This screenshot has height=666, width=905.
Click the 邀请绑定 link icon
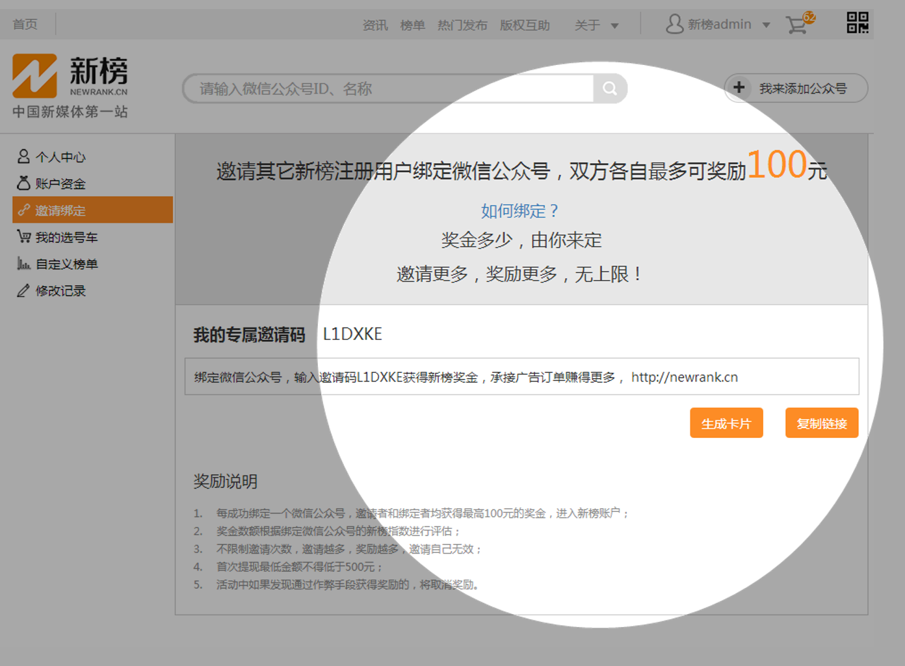pyautogui.click(x=23, y=210)
